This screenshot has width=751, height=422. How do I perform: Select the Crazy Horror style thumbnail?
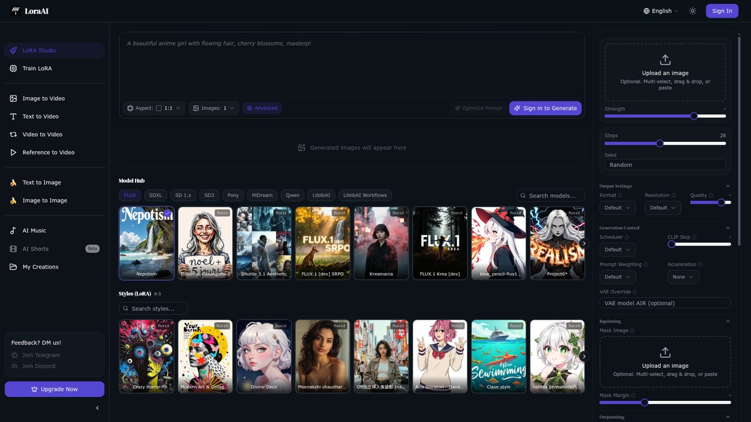point(147,356)
